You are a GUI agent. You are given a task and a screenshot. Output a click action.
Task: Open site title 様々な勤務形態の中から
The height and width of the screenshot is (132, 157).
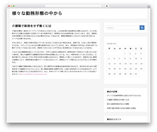tap(37, 13)
